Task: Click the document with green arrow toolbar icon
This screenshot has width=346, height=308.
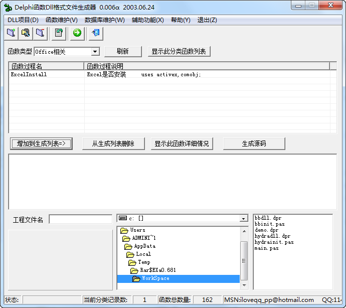Action: [59, 33]
